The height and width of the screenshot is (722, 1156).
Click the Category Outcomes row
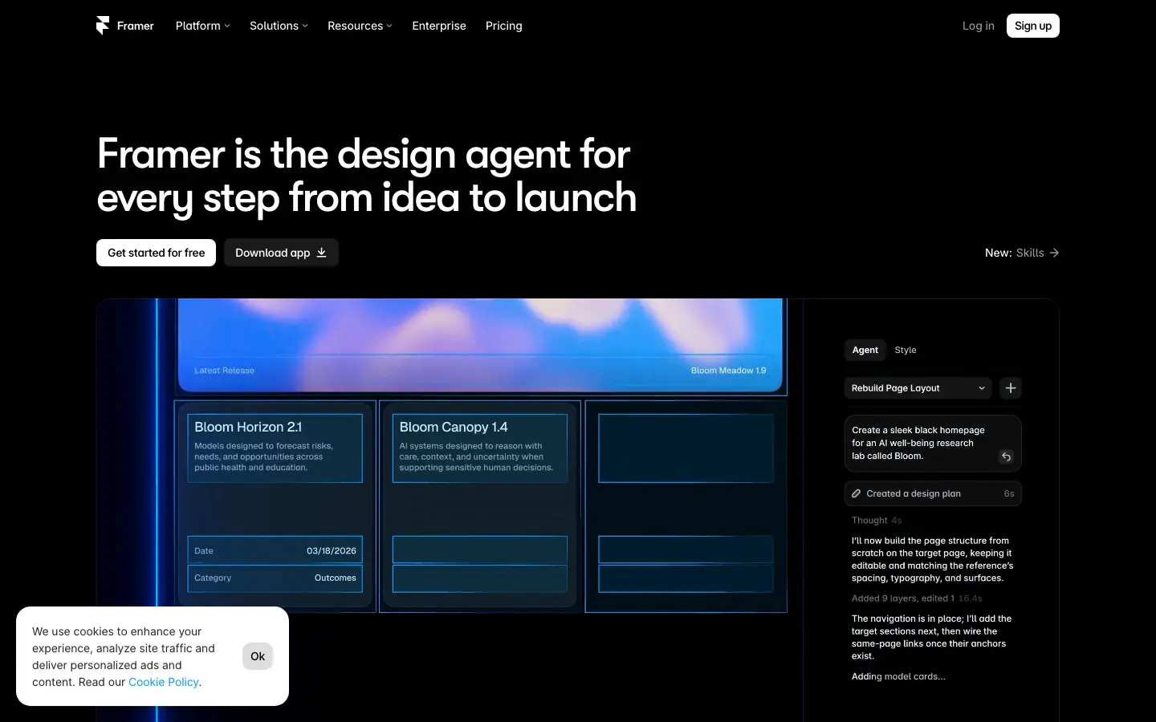click(x=275, y=578)
